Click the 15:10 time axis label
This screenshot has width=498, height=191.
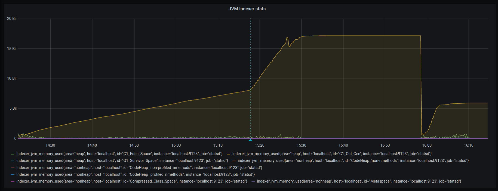(218, 145)
